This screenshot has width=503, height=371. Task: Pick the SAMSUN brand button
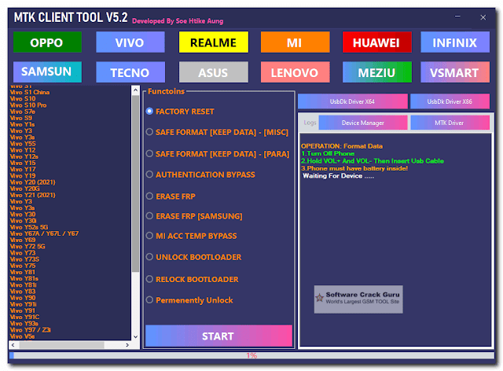[47, 72]
